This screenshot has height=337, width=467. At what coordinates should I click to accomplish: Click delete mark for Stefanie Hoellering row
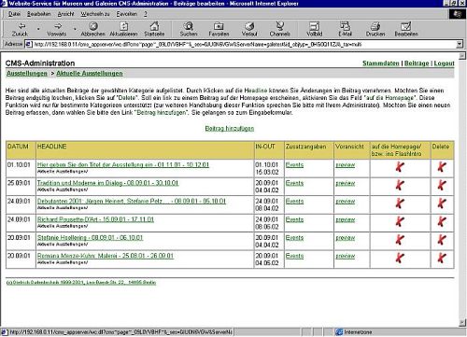click(x=442, y=240)
